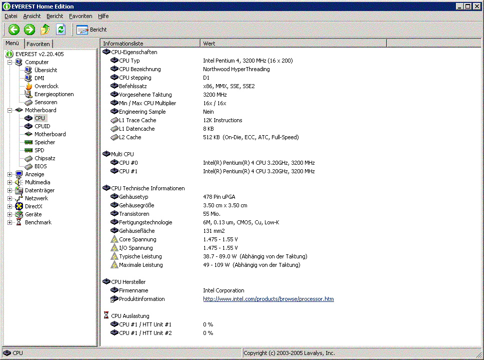Click the Anzeige monitor icon
Screen dimensions: 484x360
(19, 174)
